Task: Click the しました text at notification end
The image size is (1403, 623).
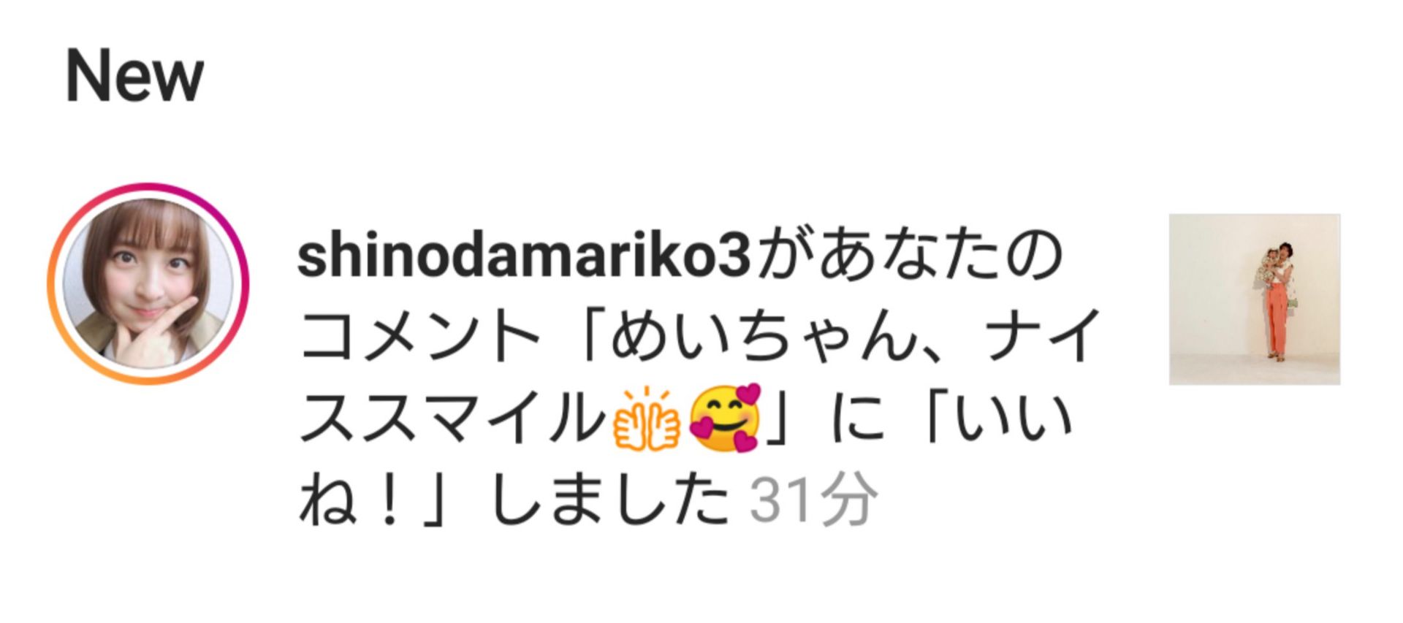Action: pos(611,501)
